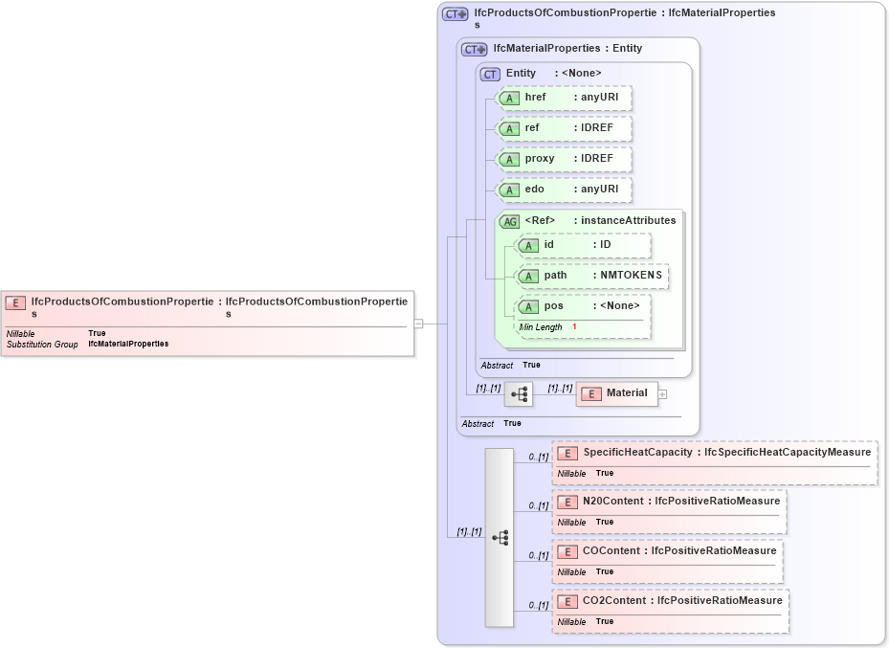The image size is (889, 648).
Task: Select the CT icon beside IfcMaterialProperties
Action: (475, 48)
